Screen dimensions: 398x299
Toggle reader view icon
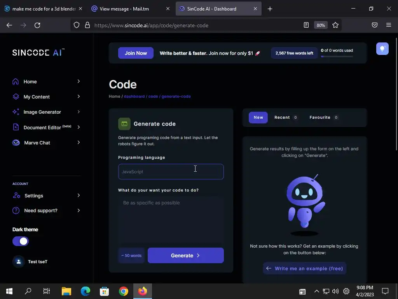(306, 25)
